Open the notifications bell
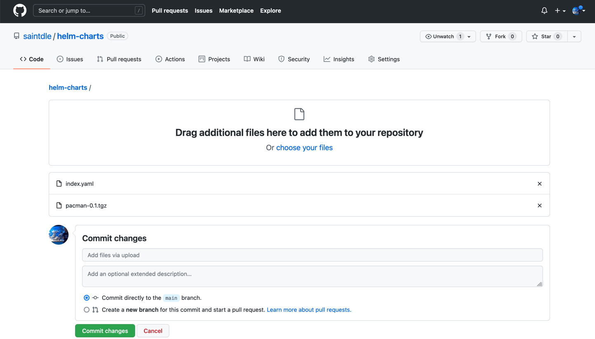The width and height of the screenshot is (595, 339). pos(544,11)
